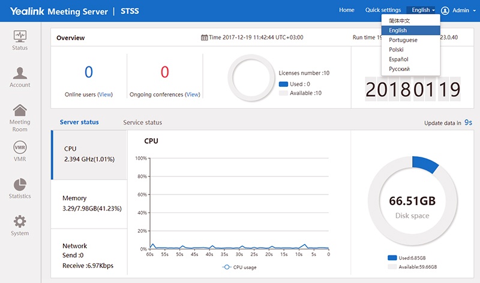
Task: Click blue Used:6.85GB disk swatch
Action: coord(392,258)
